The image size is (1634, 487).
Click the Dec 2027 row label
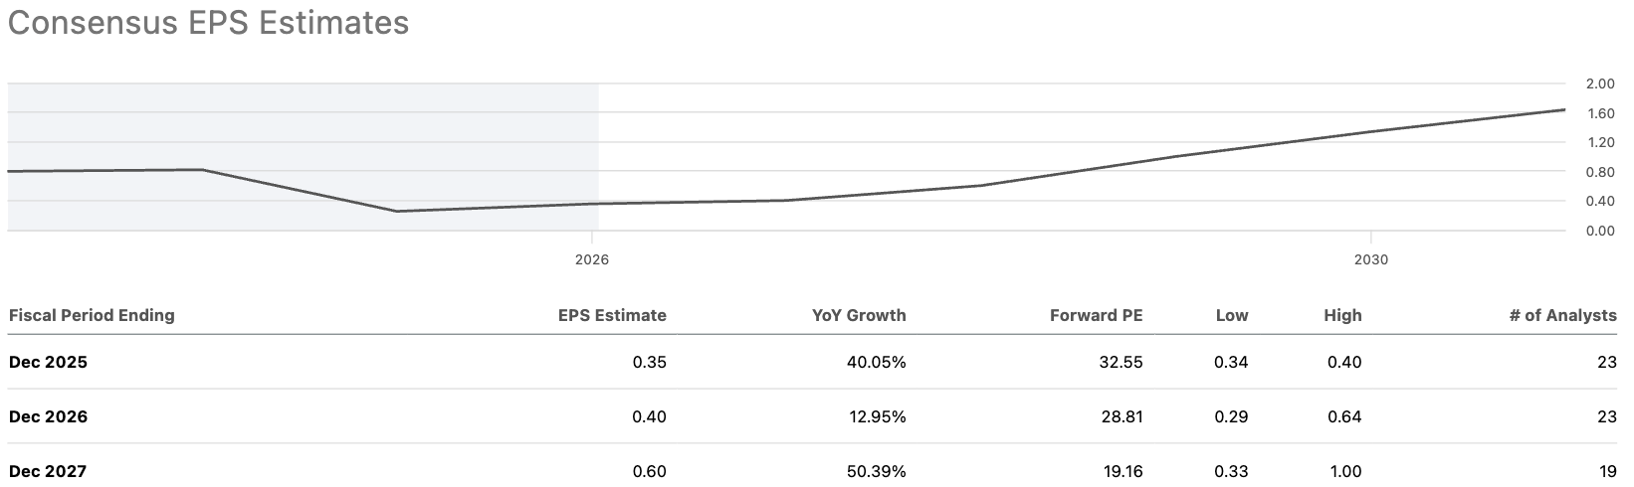click(x=48, y=471)
